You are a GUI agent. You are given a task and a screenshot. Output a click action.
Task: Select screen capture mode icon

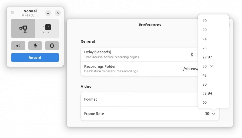[23, 29]
